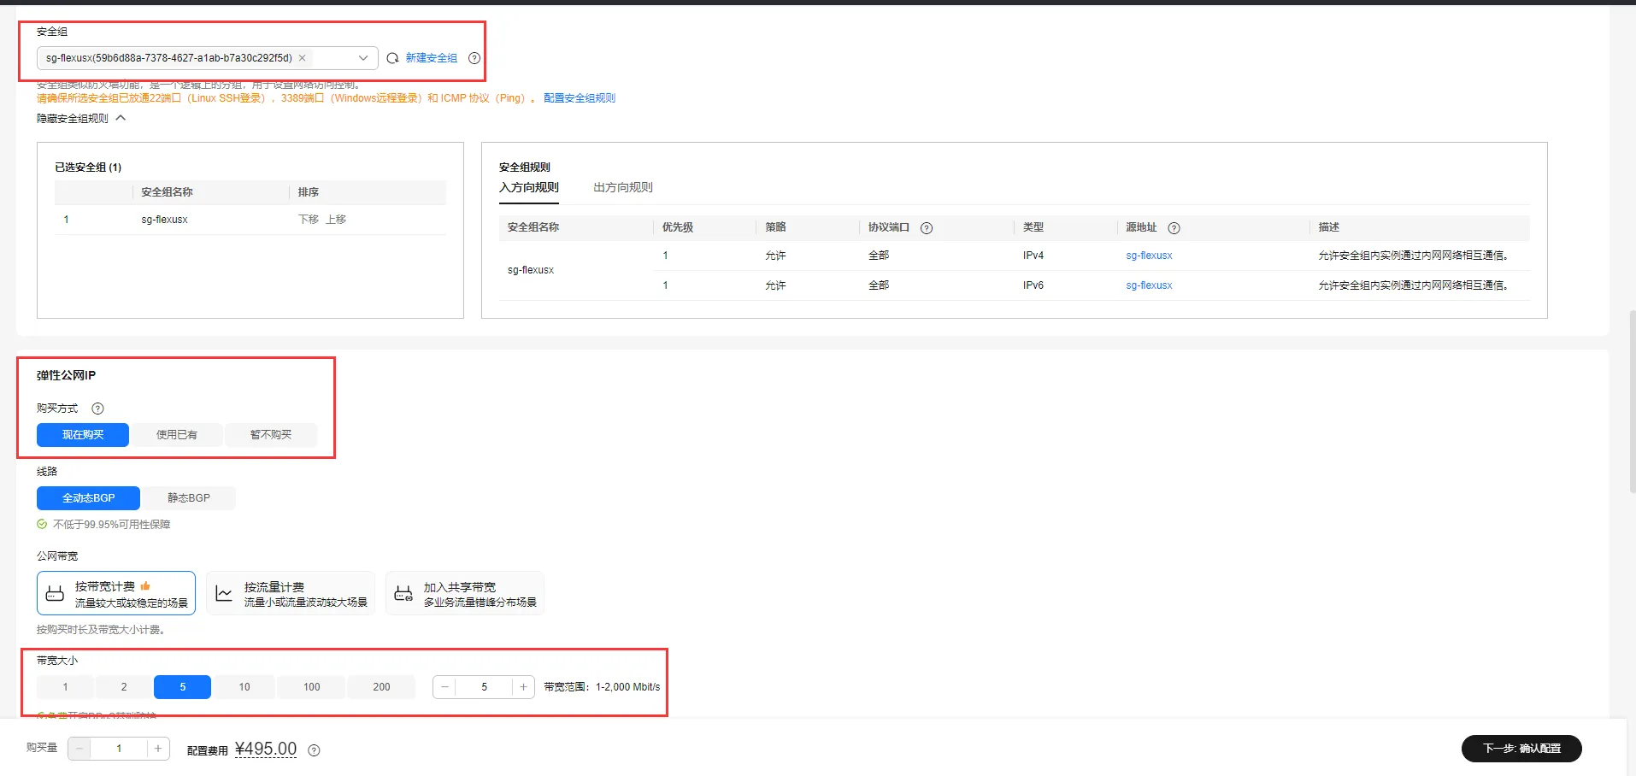This screenshot has width=1636, height=776.
Task: Click the ¥495.00 configuration price
Action: (266, 749)
